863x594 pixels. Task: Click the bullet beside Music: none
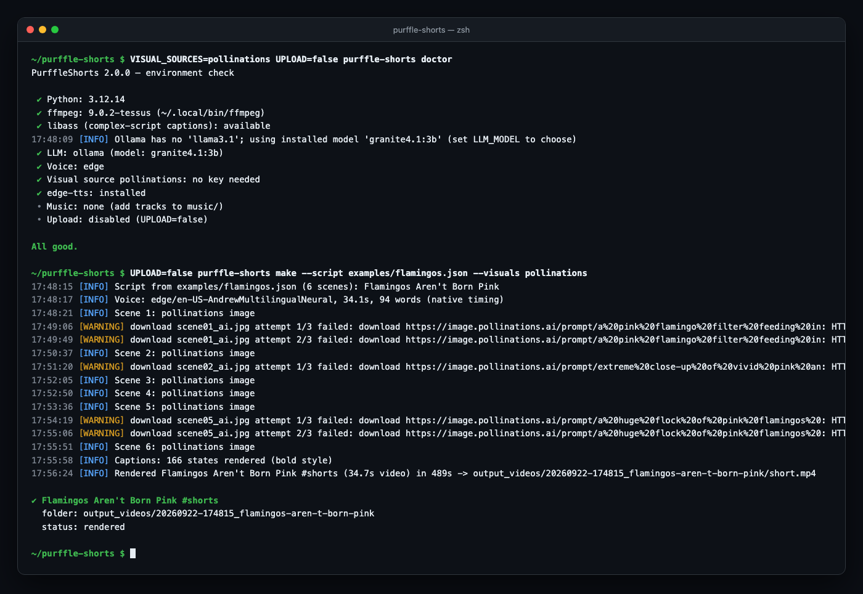(x=39, y=206)
